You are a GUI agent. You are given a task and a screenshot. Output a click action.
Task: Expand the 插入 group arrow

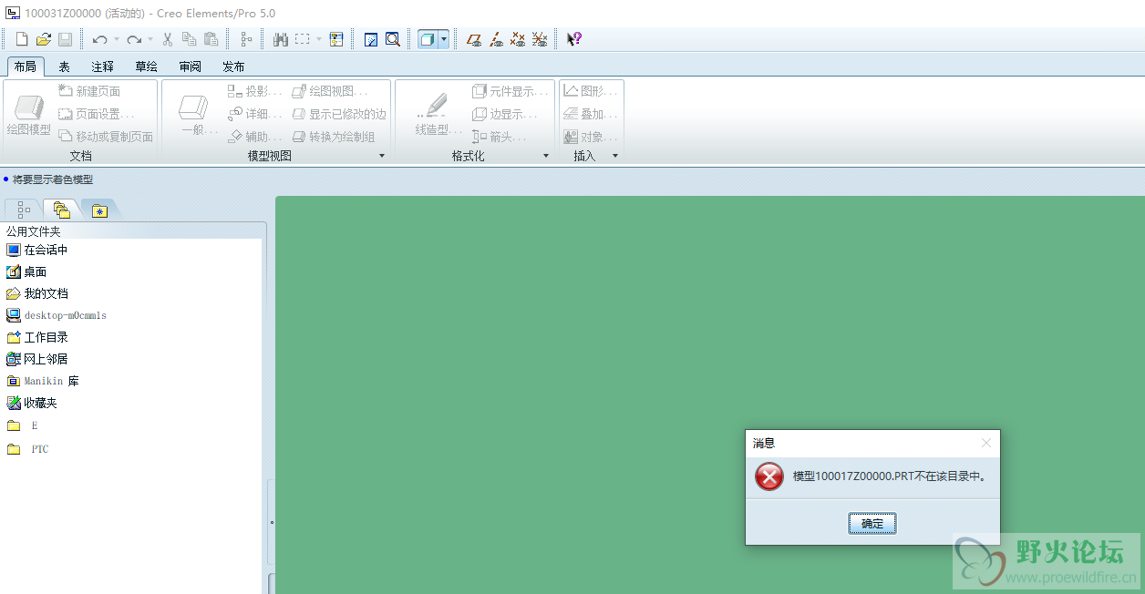pos(615,156)
